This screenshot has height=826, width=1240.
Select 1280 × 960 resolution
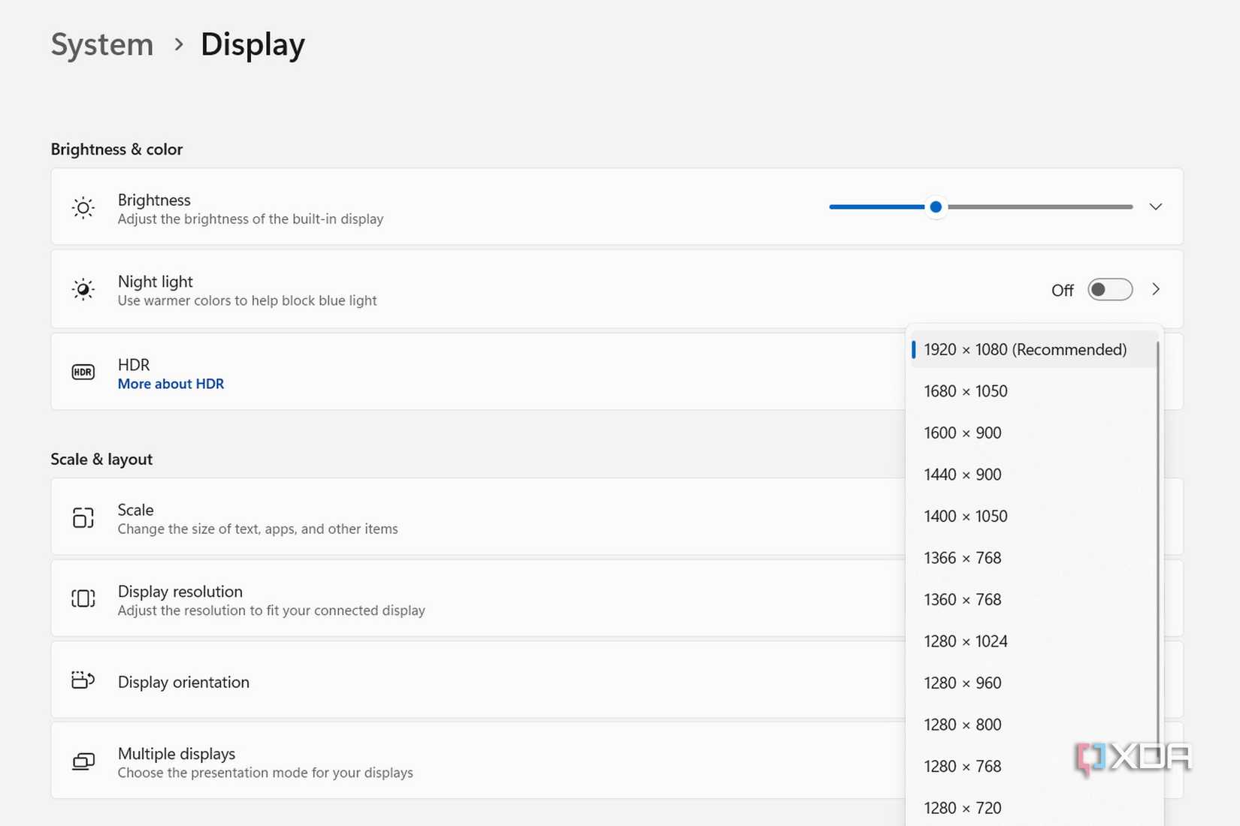[1034, 683]
